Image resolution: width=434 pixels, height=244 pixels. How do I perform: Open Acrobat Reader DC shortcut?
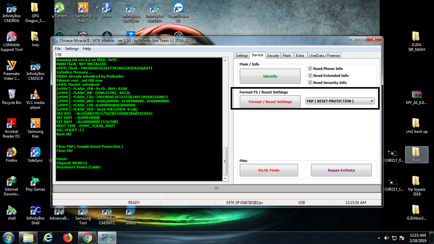(12, 127)
